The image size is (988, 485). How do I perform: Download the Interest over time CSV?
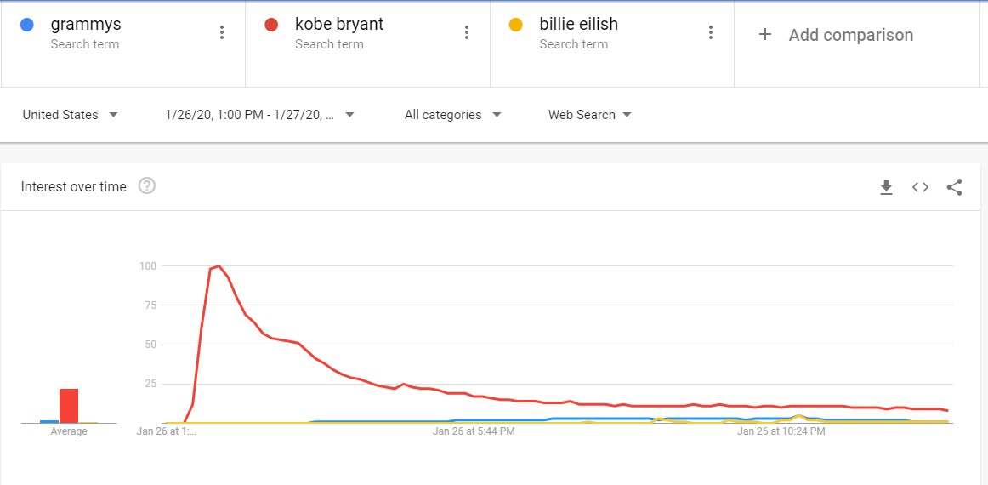(x=886, y=187)
